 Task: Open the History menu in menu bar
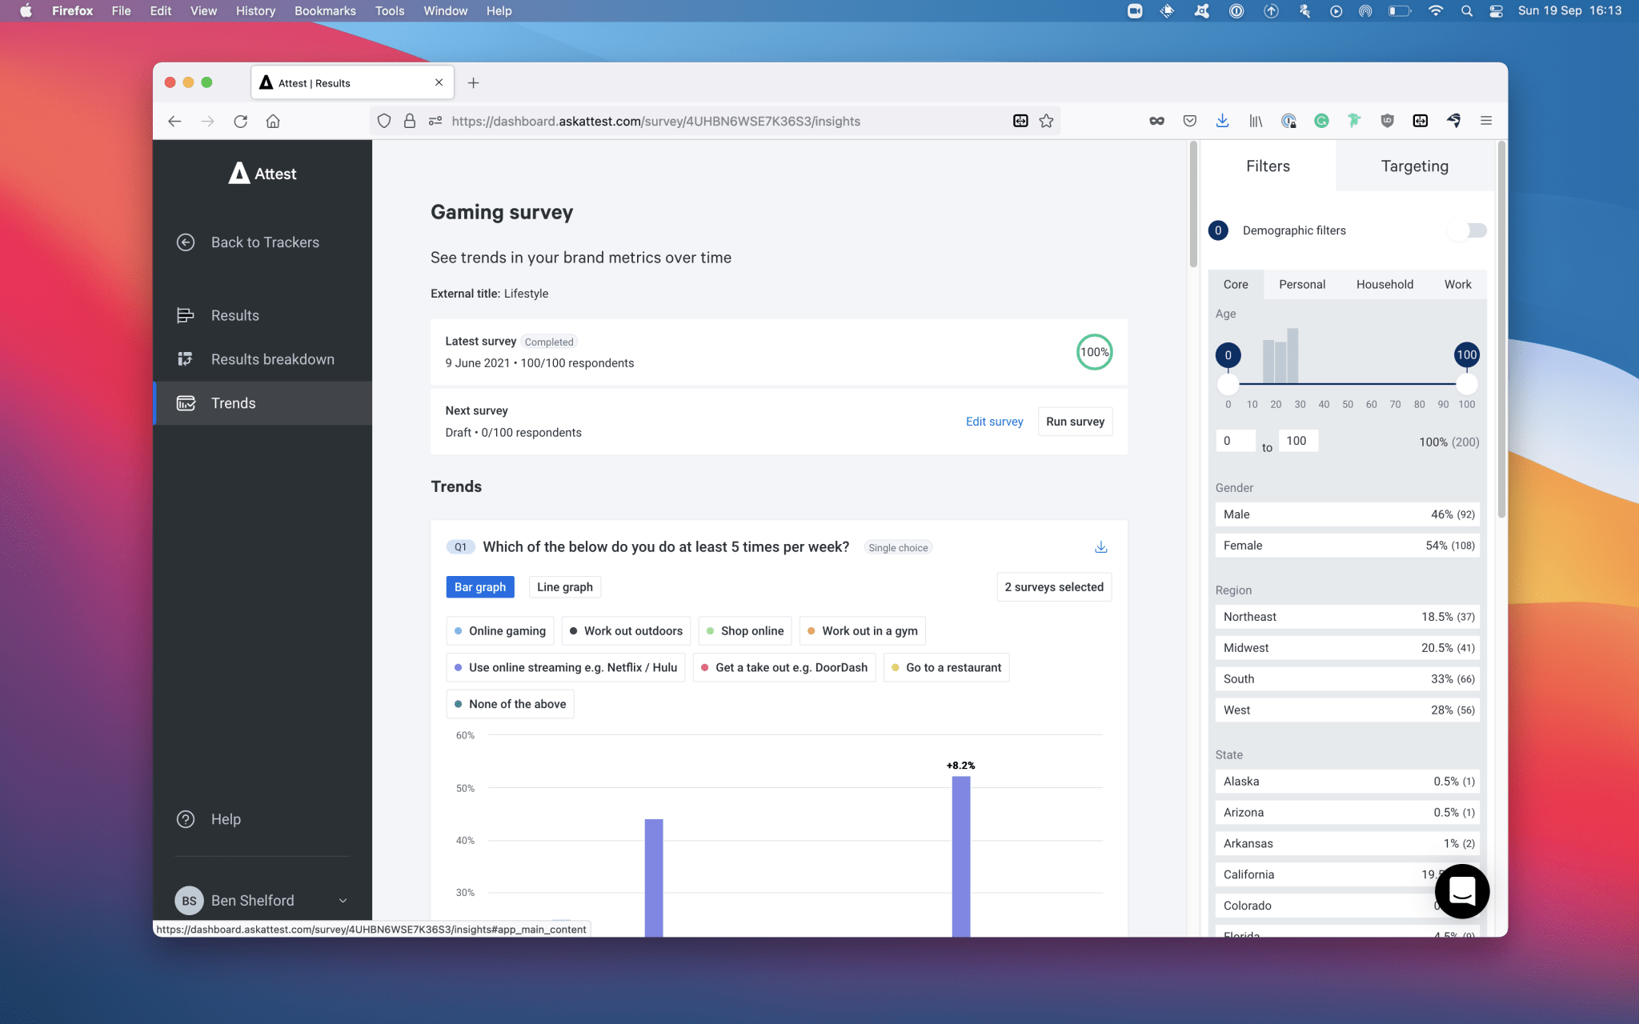(x=255, y=11)
